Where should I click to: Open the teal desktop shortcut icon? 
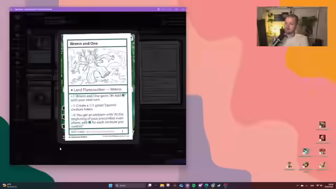(x=306, y=151)
